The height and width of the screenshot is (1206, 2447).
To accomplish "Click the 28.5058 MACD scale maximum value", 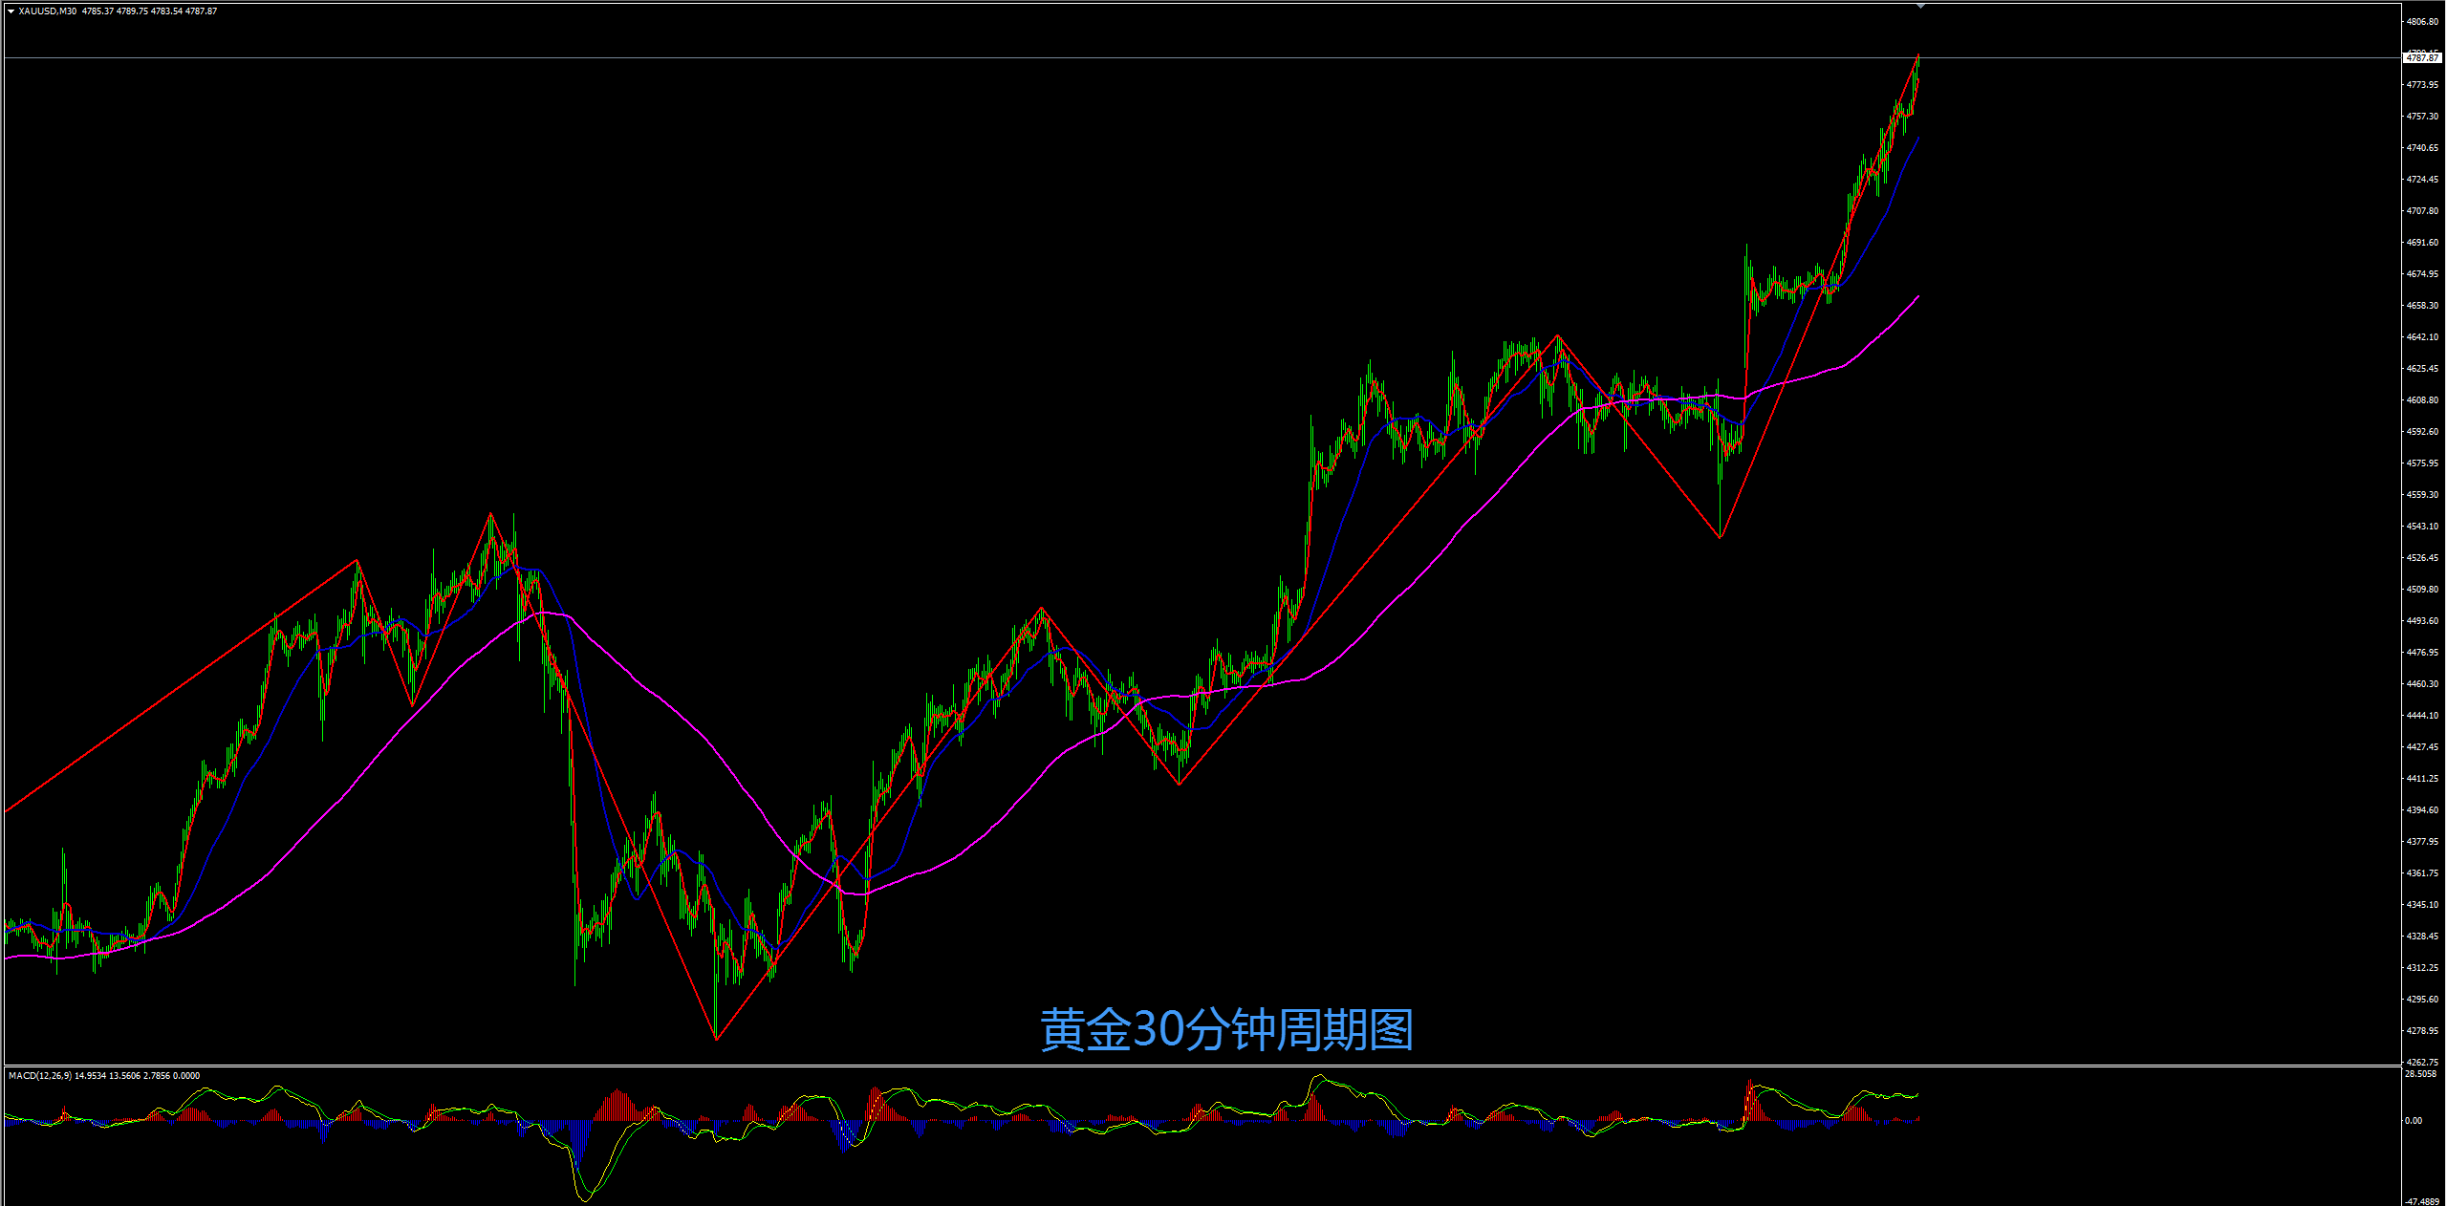I will (x=2420, y=1074).
